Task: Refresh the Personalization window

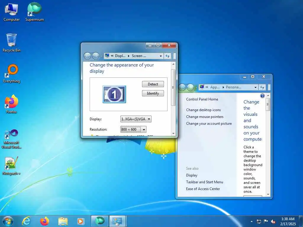Action: tap(262, 87)
